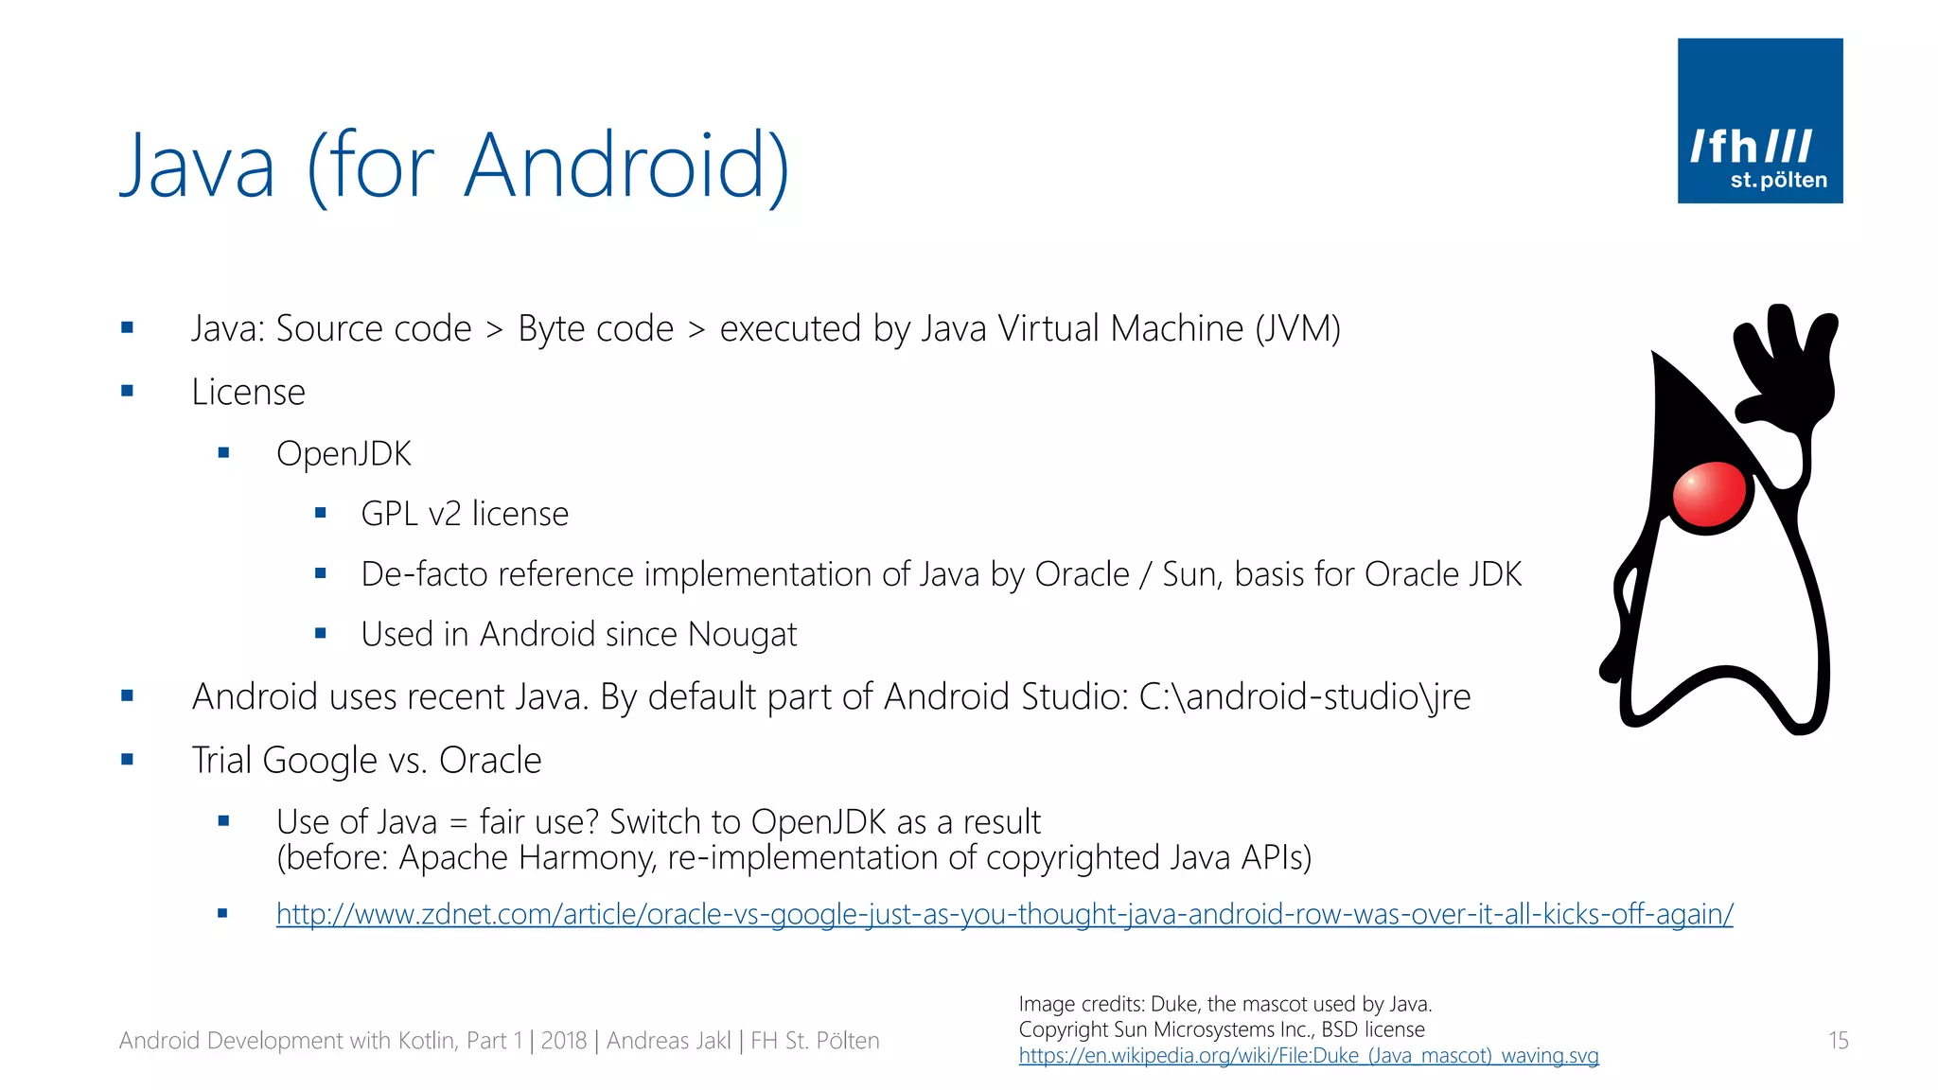1938x1090 pixels.
Task: Open the zdnet Oracle vs Google article link
Action: click(1003, 914)
